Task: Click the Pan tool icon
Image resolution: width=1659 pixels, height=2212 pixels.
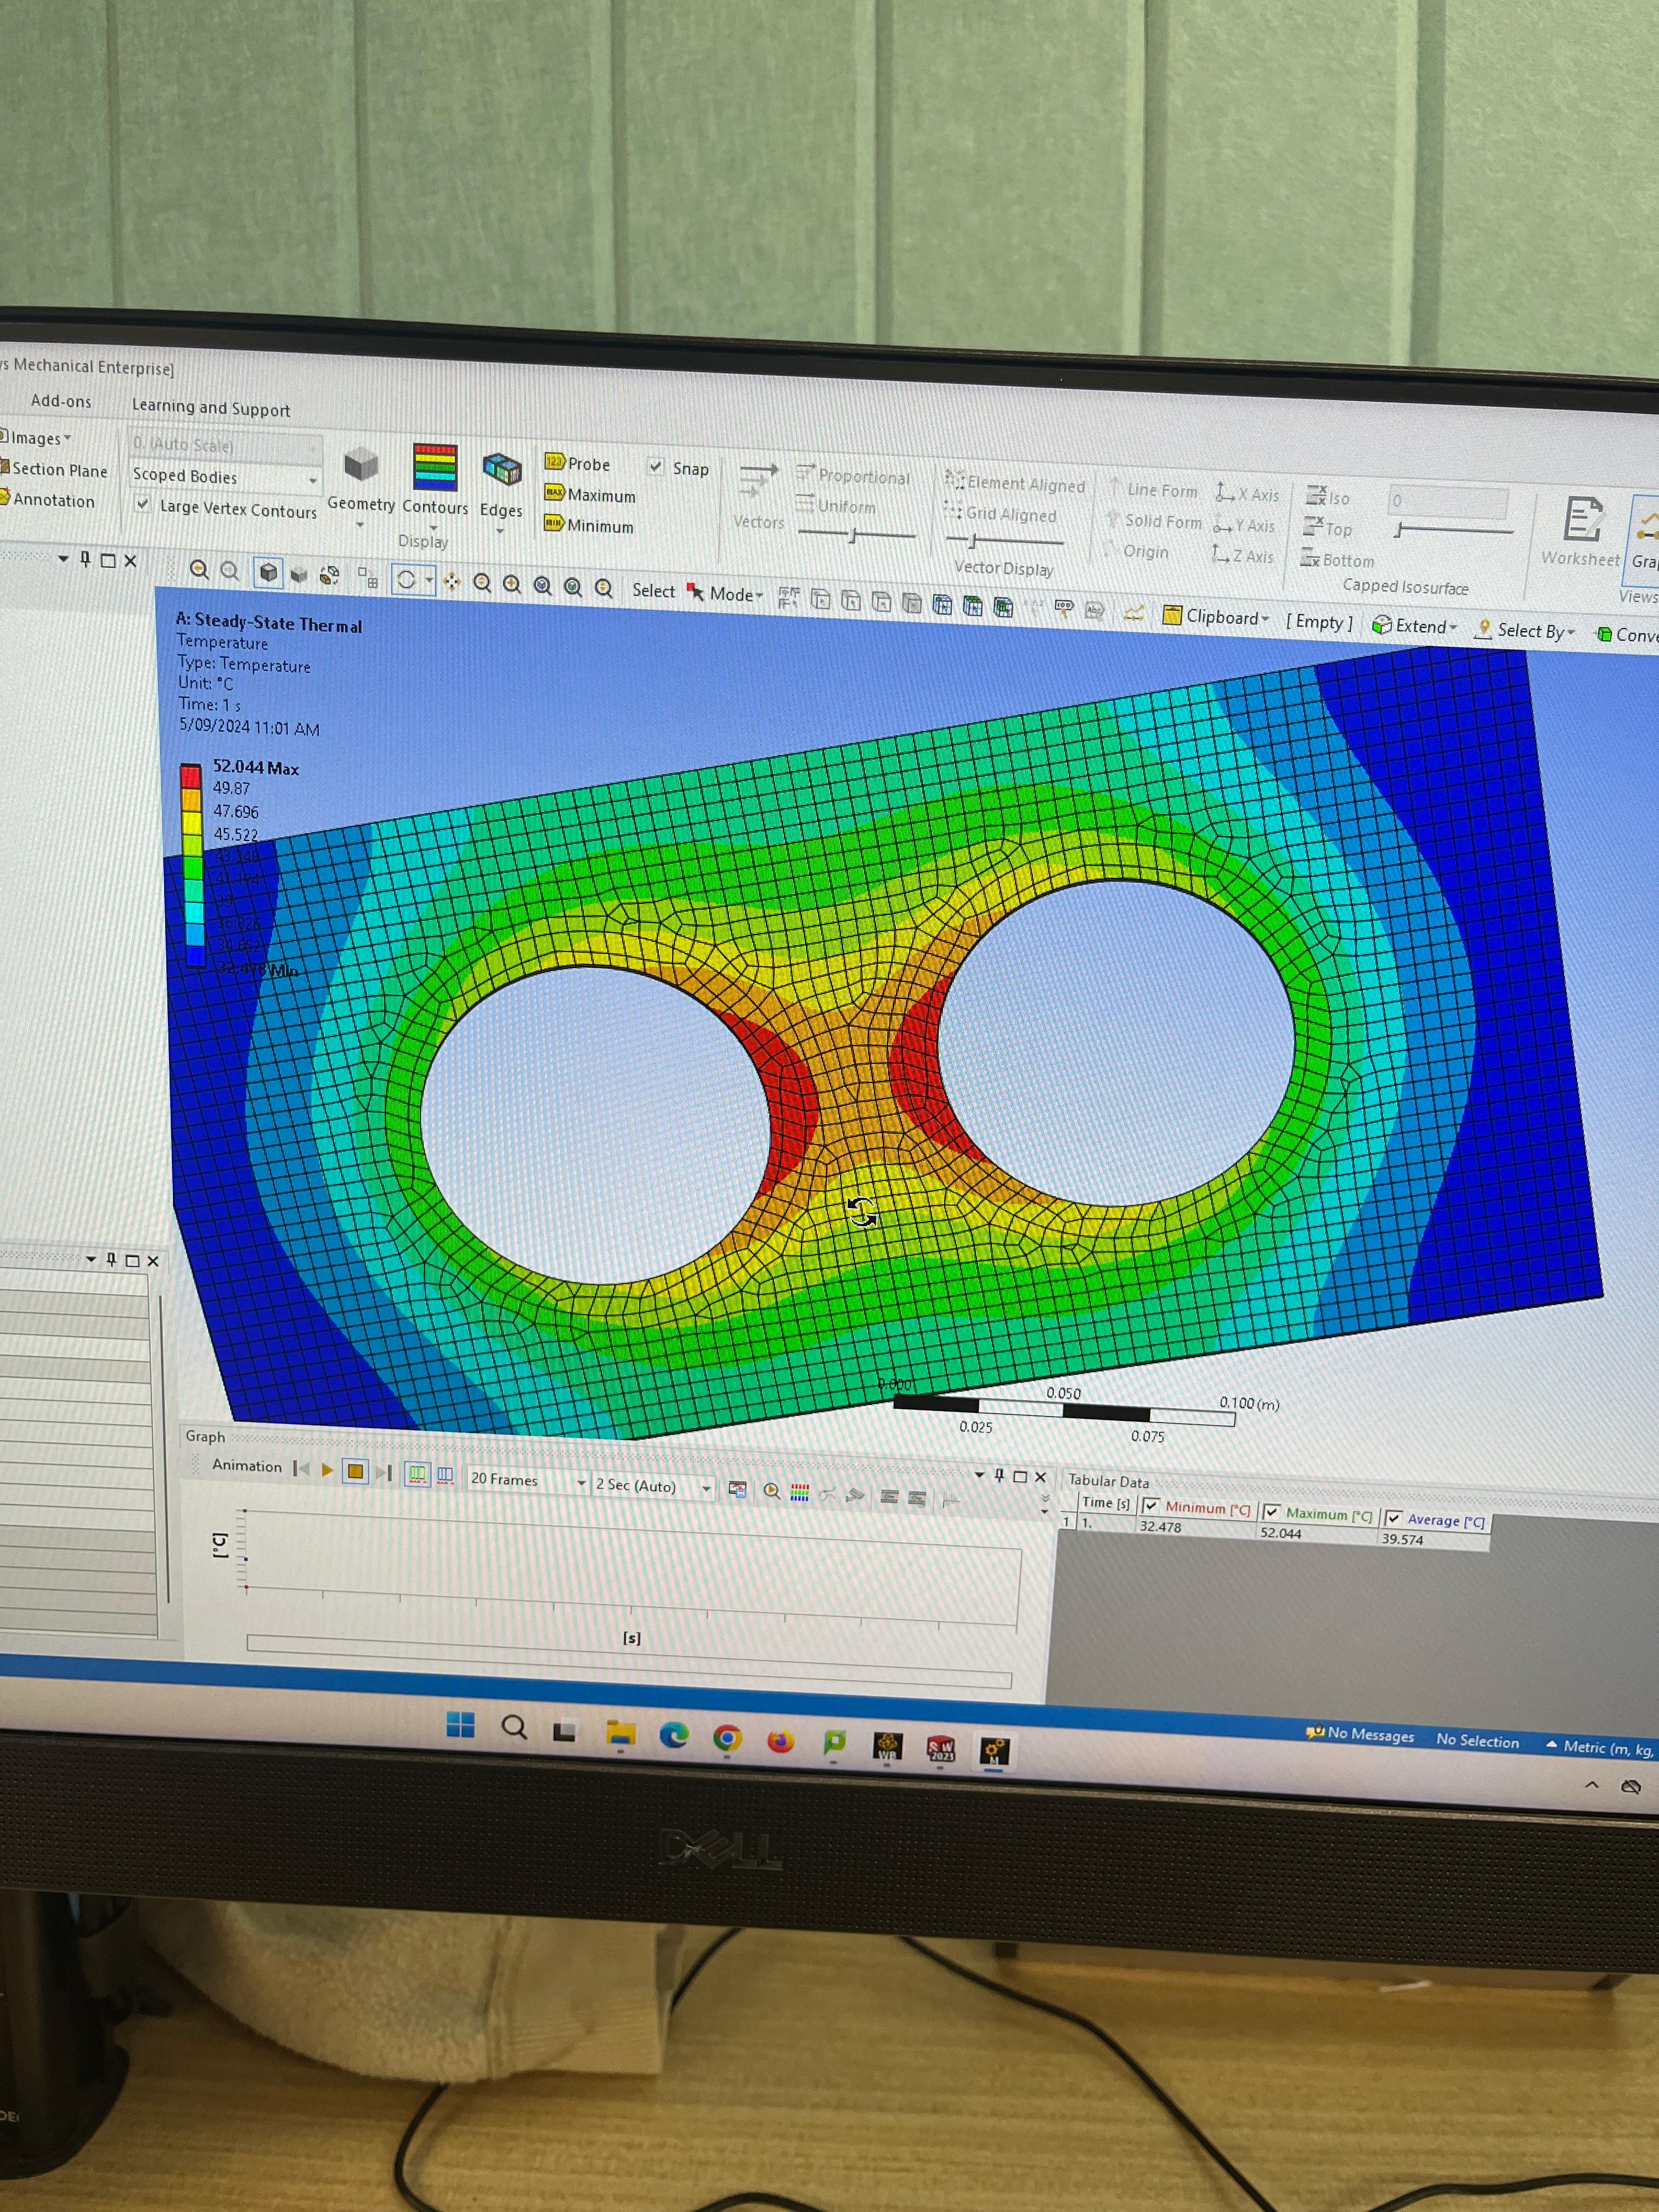Action: click(x=452, y=582)
